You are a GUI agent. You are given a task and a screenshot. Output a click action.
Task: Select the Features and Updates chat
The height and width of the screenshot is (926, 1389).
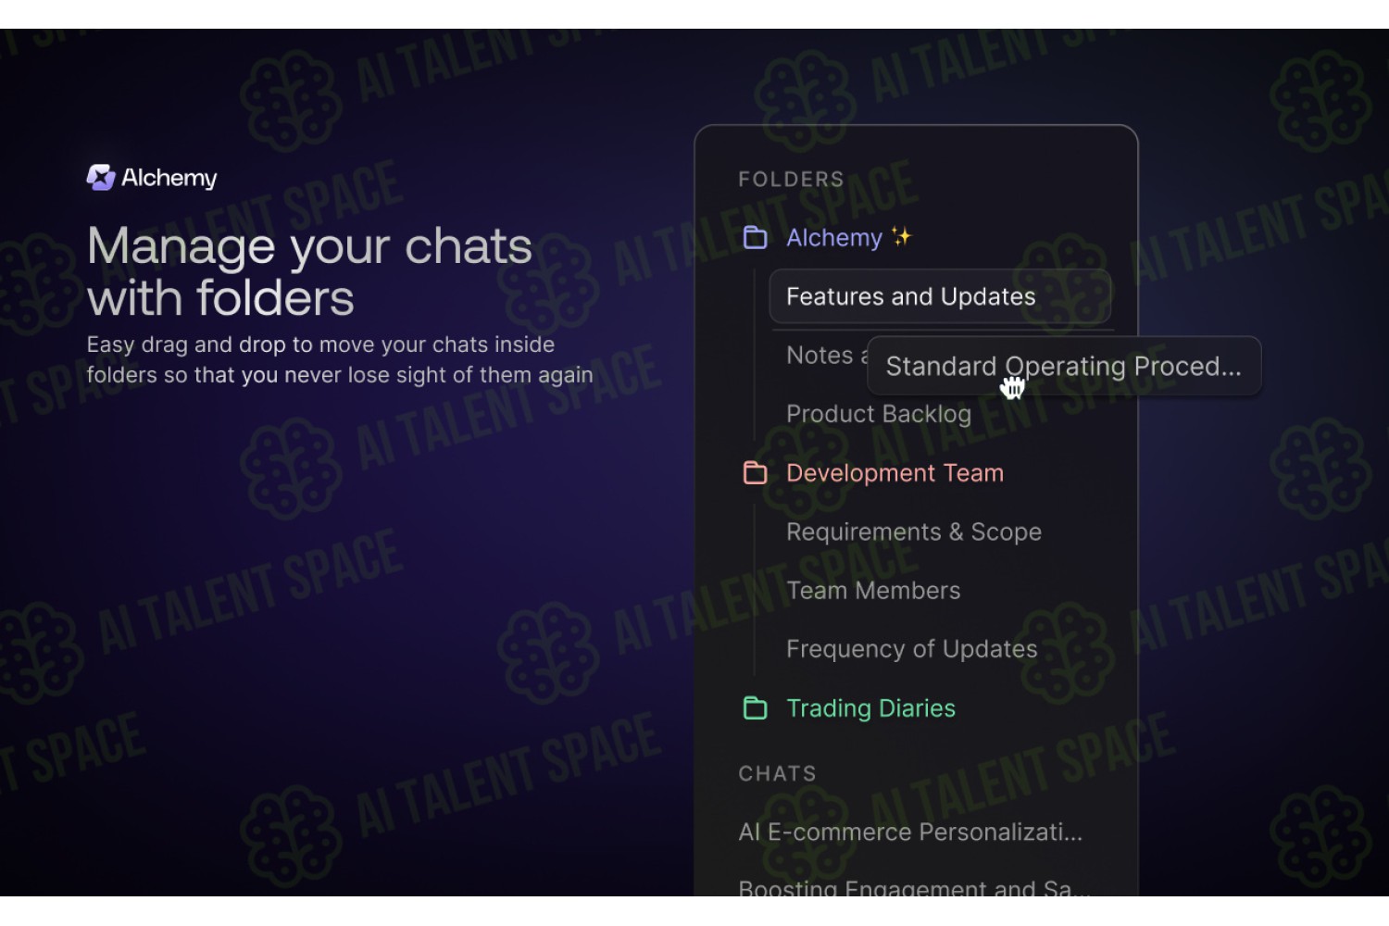940,296
